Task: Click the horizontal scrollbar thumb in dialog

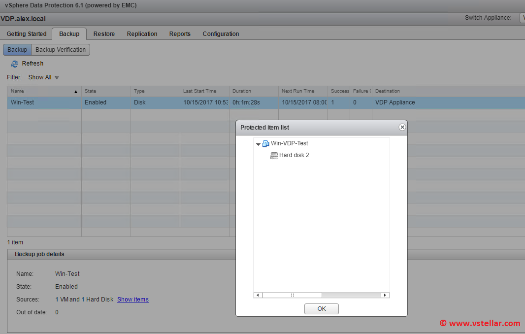Action: (x=292, y=295)
